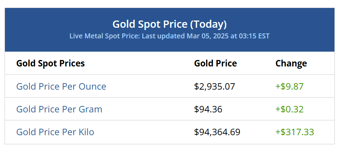Click the Gold Spot Prices column header
This screenshot has height=150, width=339.
(x=50, y=63)
